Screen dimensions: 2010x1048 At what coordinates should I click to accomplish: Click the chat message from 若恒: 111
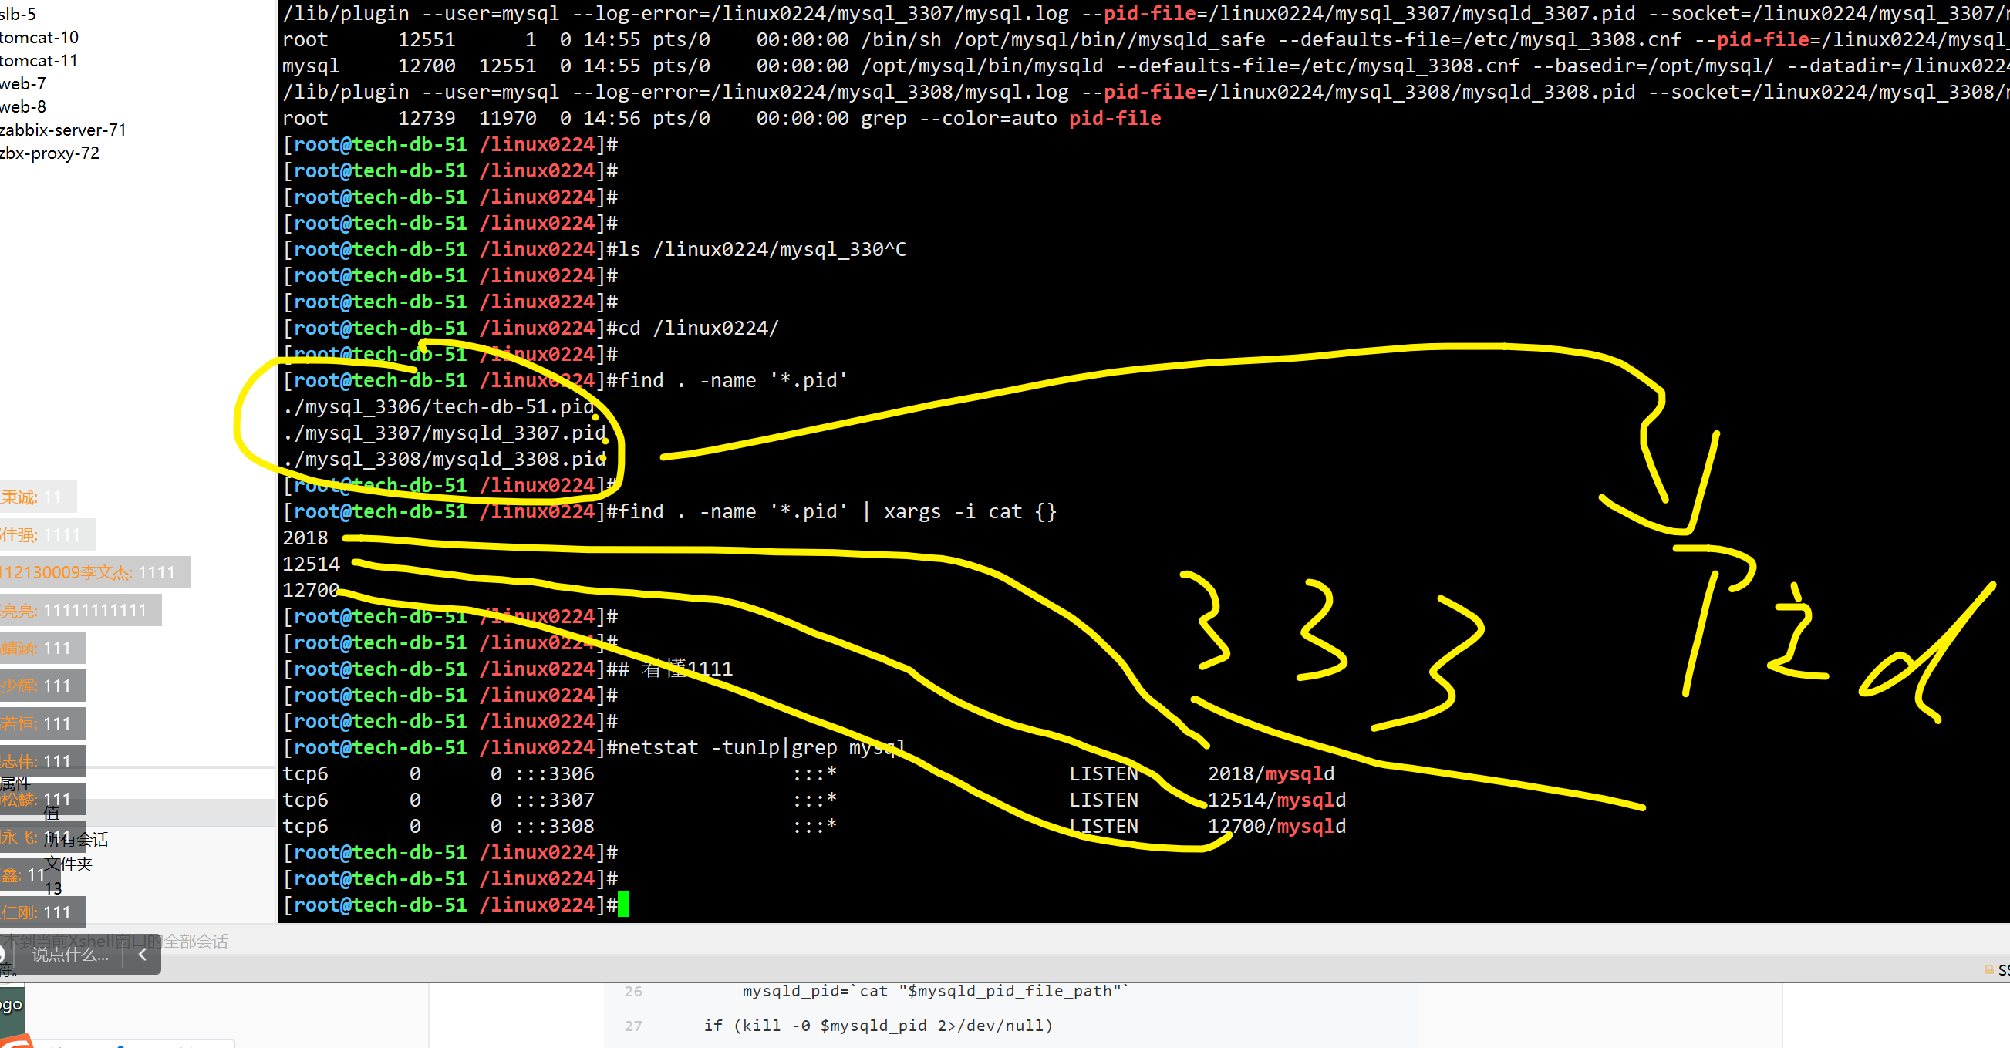(42, 723)
